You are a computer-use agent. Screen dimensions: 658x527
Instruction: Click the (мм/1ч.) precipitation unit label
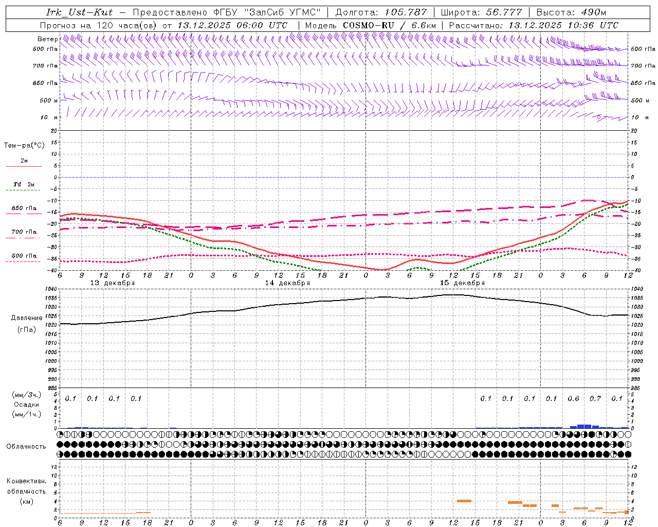click(27, 414)
